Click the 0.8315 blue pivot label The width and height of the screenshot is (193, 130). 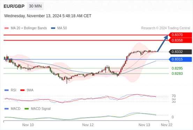pos(180,59)
